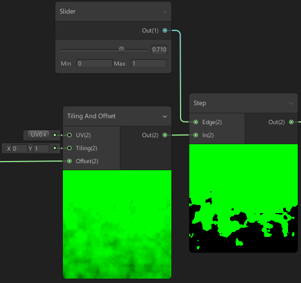The image size is (301, 283).
Task: Collapse the Step node with its chevron
Action: pos(291,104)
